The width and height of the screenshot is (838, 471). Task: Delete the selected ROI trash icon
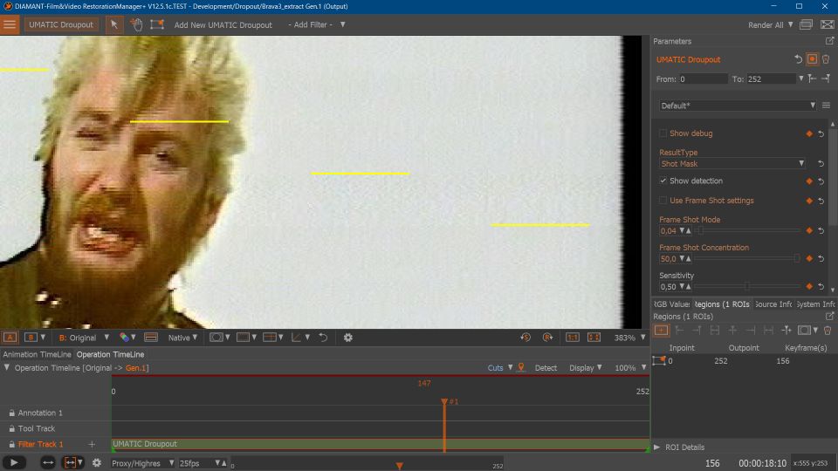(828, 331)
